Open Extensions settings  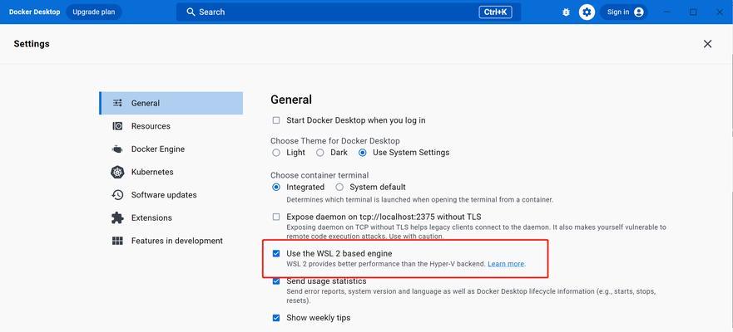pos(171,217)
